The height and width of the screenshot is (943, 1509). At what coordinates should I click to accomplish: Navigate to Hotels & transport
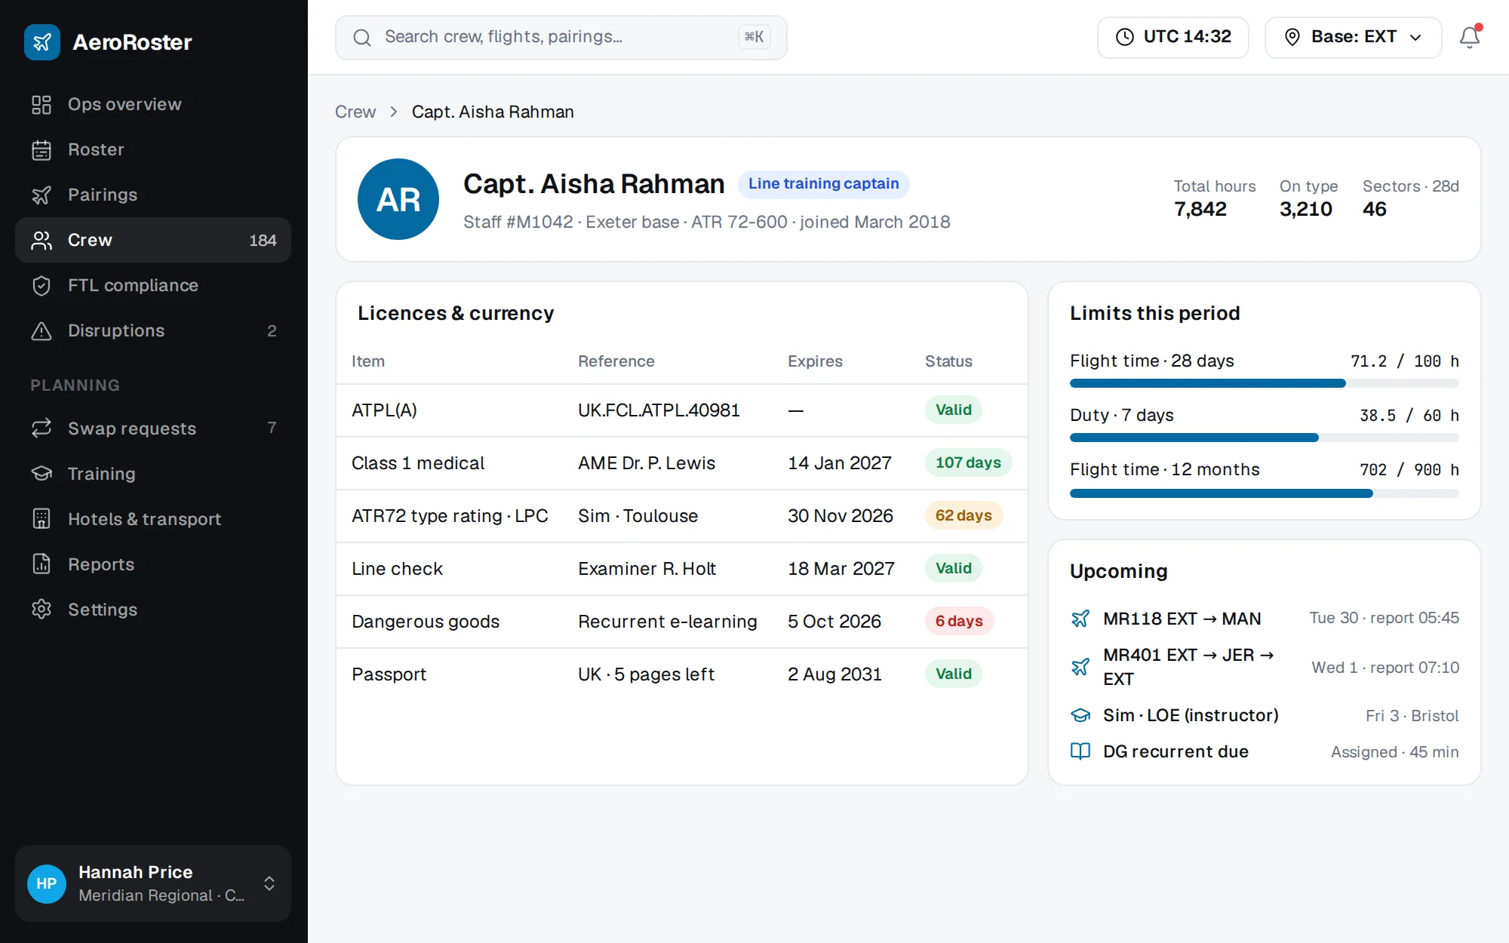tap(153, 519)
